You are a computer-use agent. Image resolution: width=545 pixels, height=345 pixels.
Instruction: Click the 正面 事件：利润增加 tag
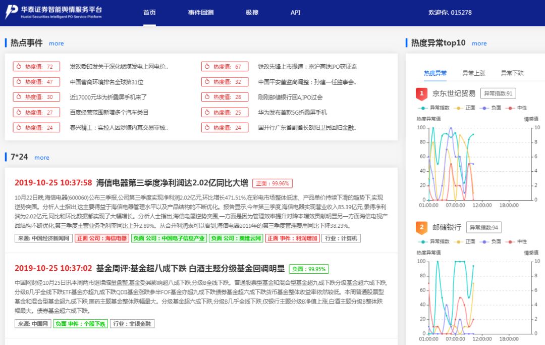tap(292, 238)
